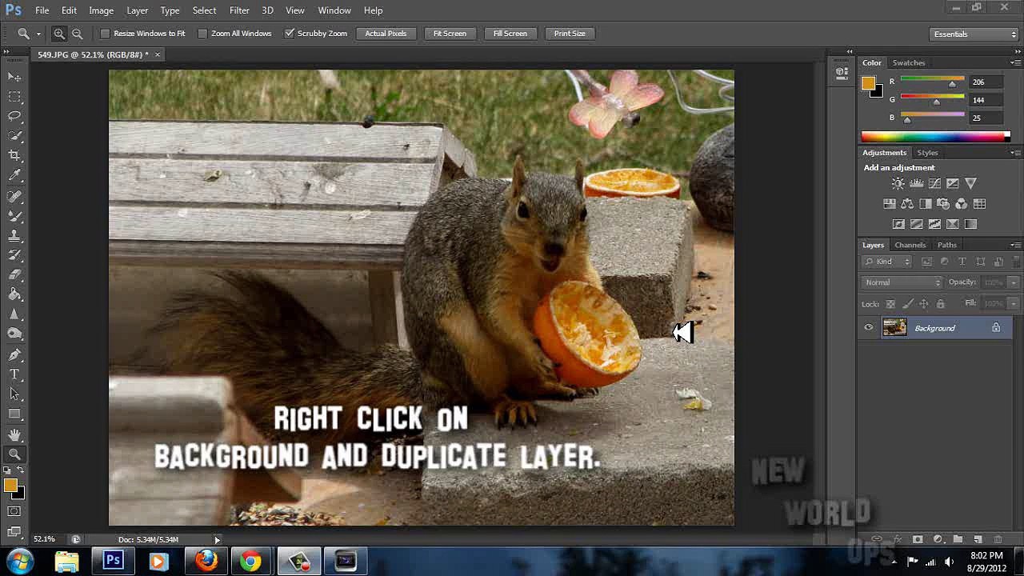
Task: Add a Curves adjustment
Action: (x=934, y=184)
